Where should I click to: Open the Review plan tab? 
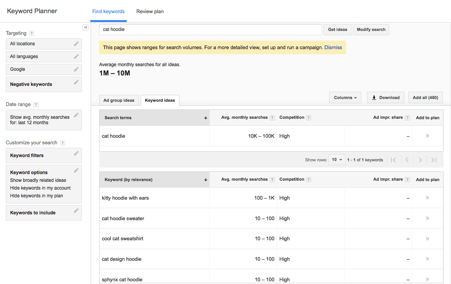coord(150,11)
